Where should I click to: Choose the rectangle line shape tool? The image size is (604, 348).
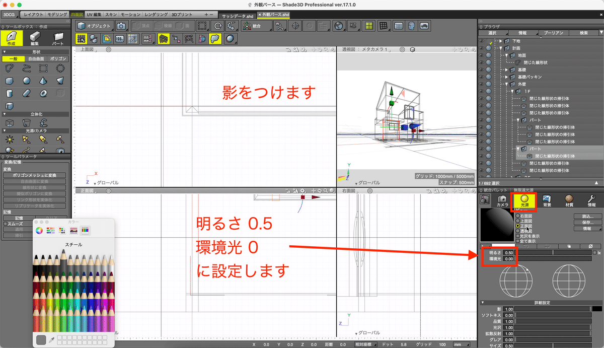pos(43,68)
